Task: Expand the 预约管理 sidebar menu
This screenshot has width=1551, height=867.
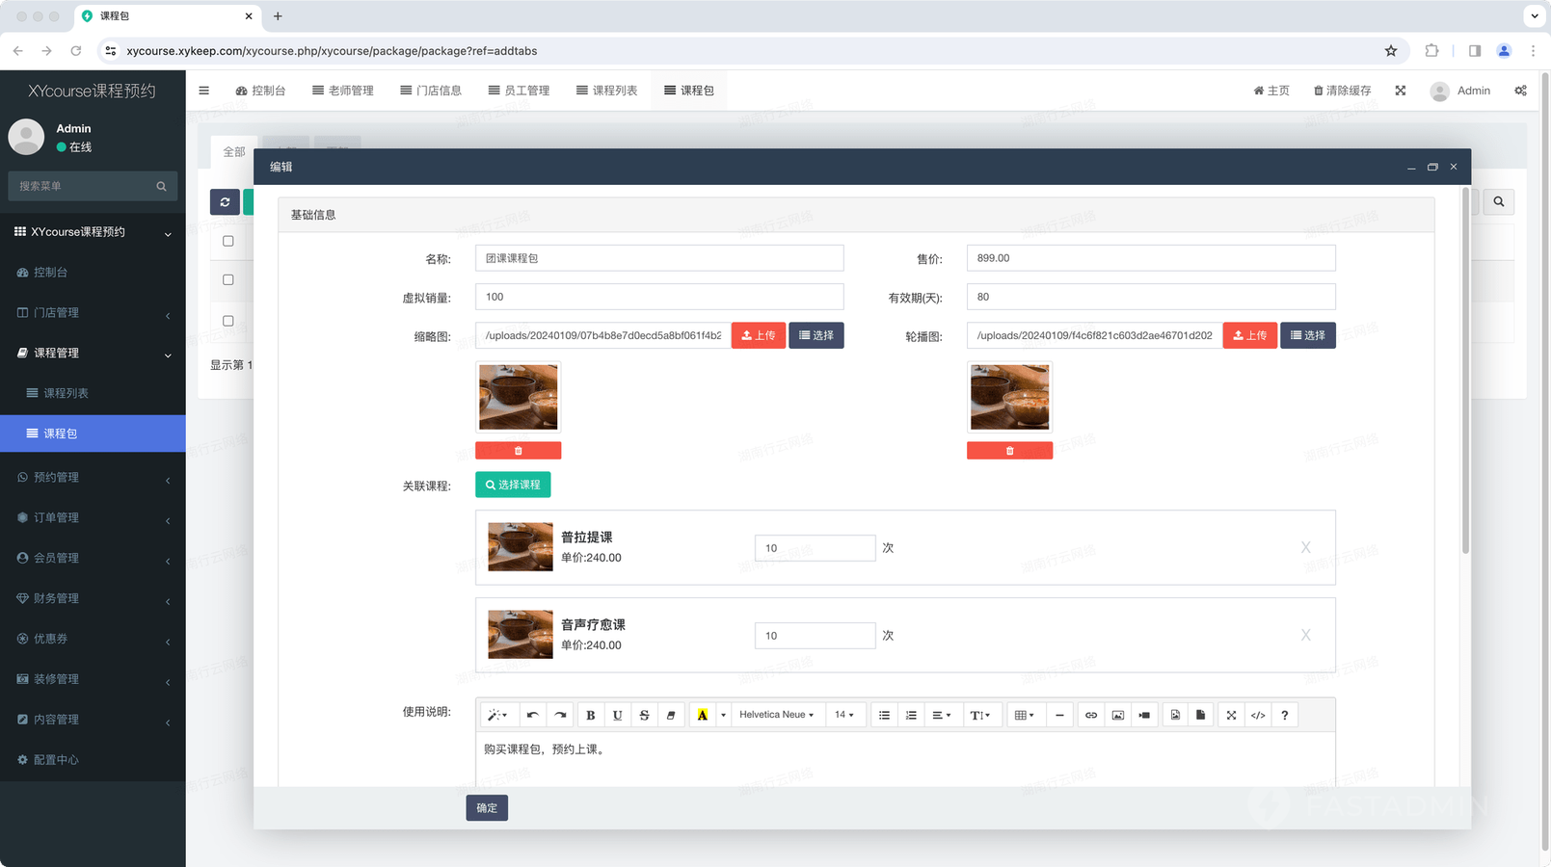Action: point(93,477)
